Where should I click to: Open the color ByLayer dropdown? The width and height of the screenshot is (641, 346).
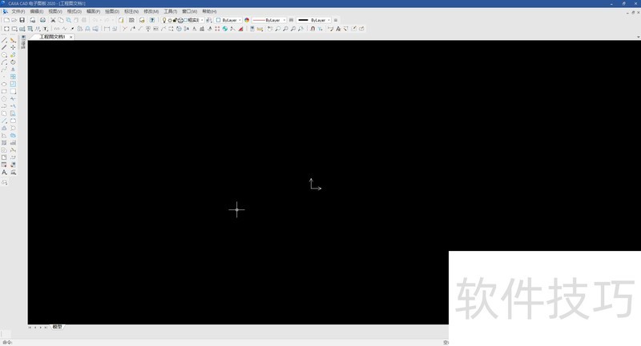(x=228, y=20)
